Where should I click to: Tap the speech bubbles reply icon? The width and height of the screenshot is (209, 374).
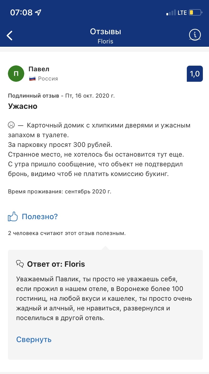[x=20, y=264]
